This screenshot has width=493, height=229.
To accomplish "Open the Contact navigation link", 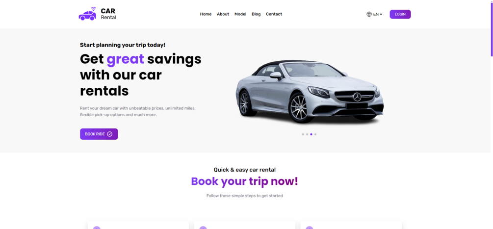I will pos(274,14).
